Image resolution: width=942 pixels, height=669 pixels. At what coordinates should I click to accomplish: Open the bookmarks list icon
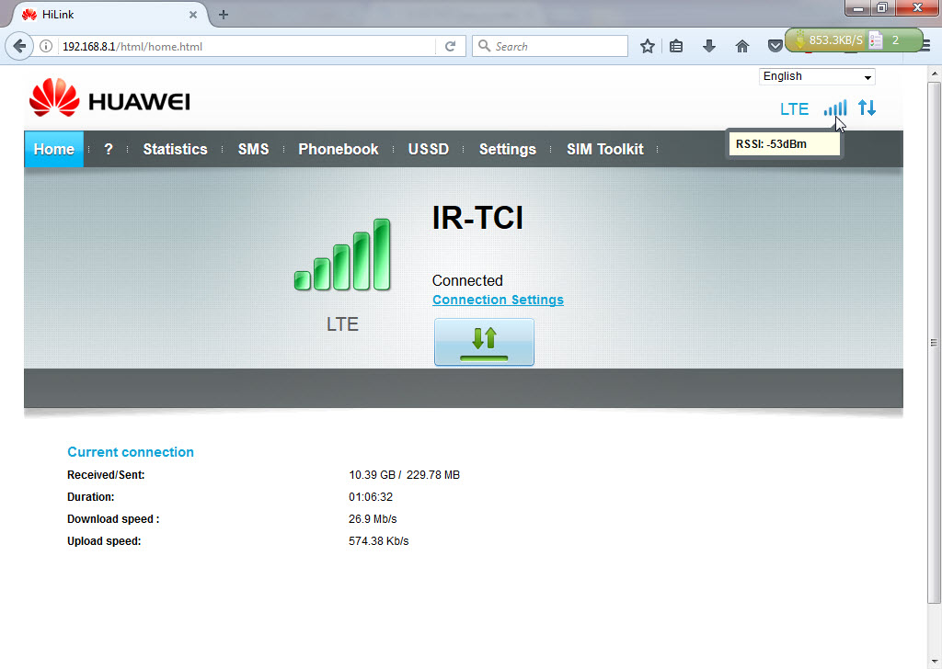[676, 46]
